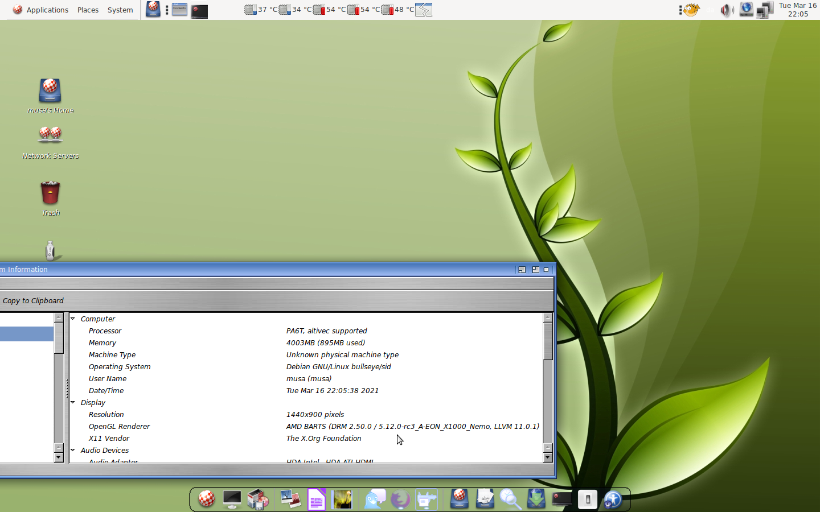Click the Tue Mar 16 clock in the panel

pos(797,10)
